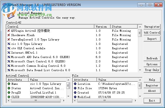Image resolution: width=165 pixels, height=108 pixels.
Task: Click File panel scroll left arrow
Action: click(x=75, y=101)
